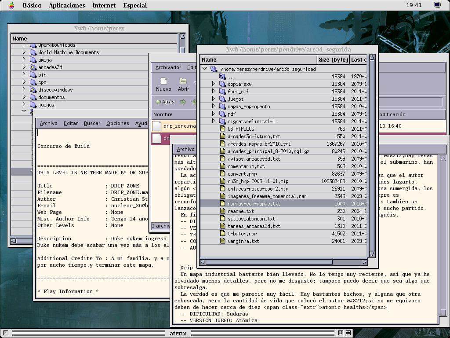Click the copia-sxw folder icon

[223, 84]
